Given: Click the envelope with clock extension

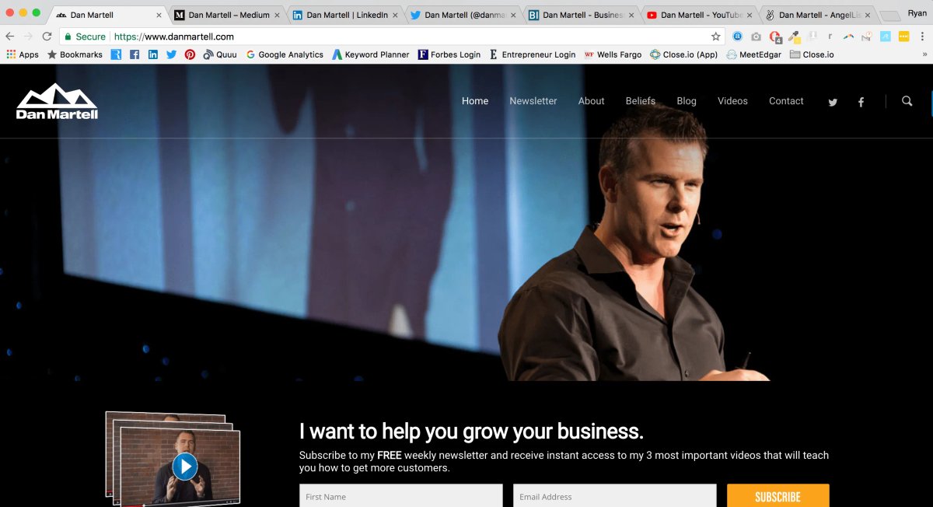Looking at the screenshot, I should click(x=867, y=37).
